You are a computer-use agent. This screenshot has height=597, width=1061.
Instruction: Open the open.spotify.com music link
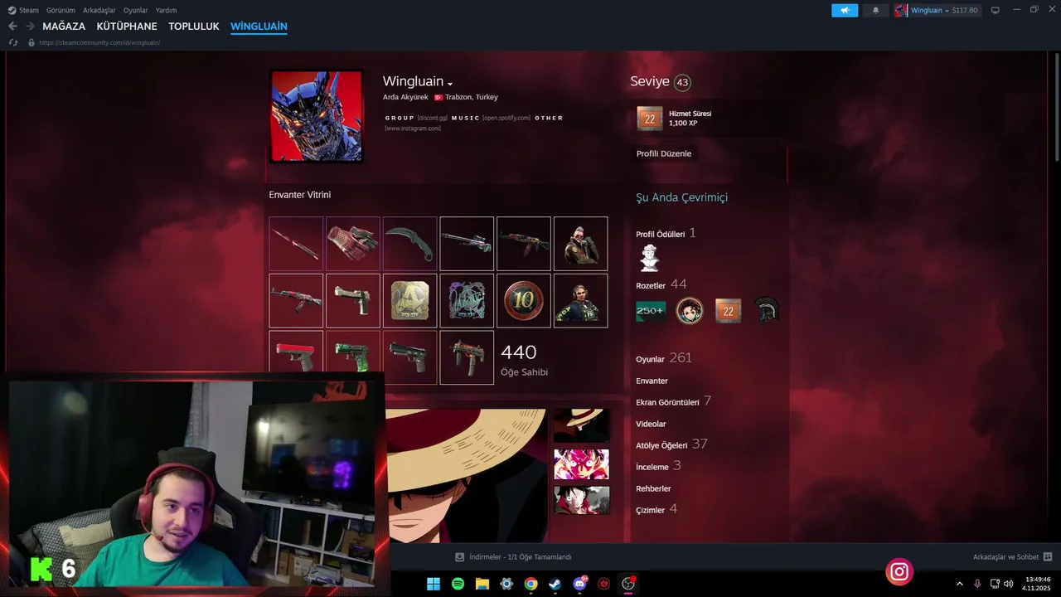coord(506,118)
